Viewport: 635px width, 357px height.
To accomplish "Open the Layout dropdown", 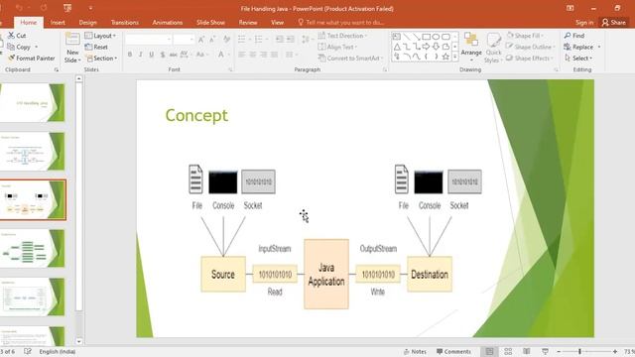I will click(100, 36).
